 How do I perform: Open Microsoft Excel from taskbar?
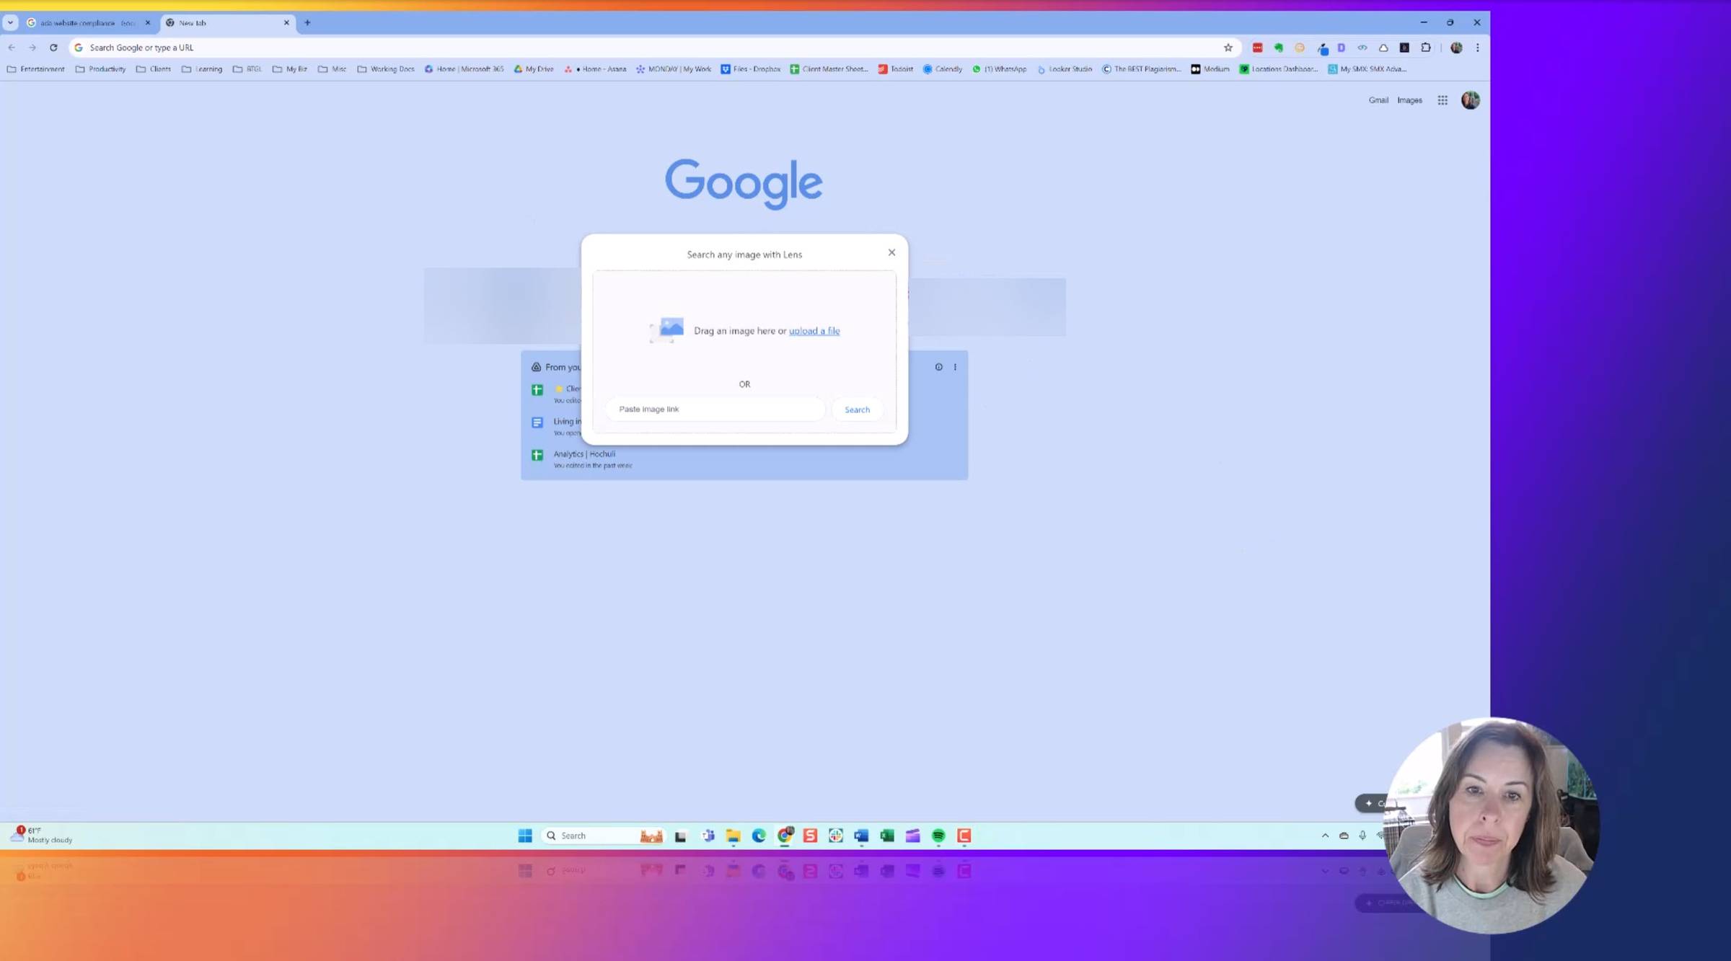[887, 836]
